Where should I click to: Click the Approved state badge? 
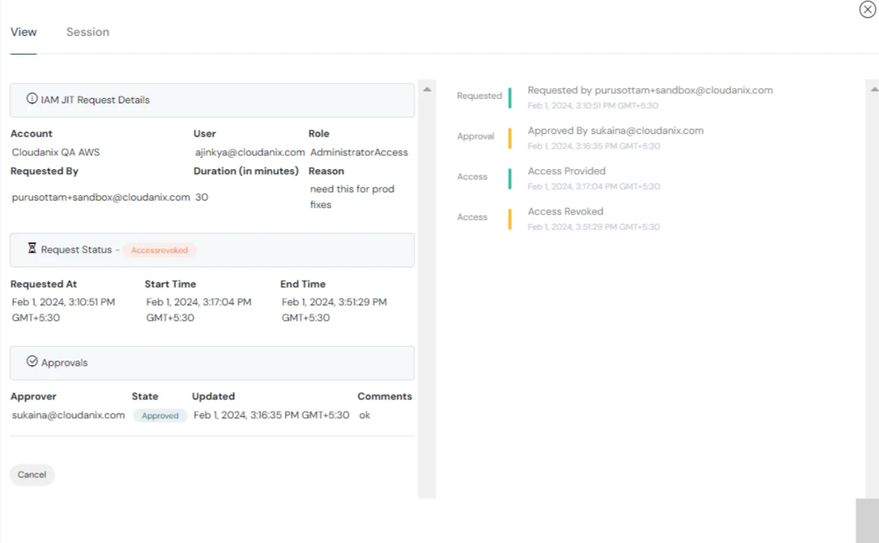coord(160,415)
